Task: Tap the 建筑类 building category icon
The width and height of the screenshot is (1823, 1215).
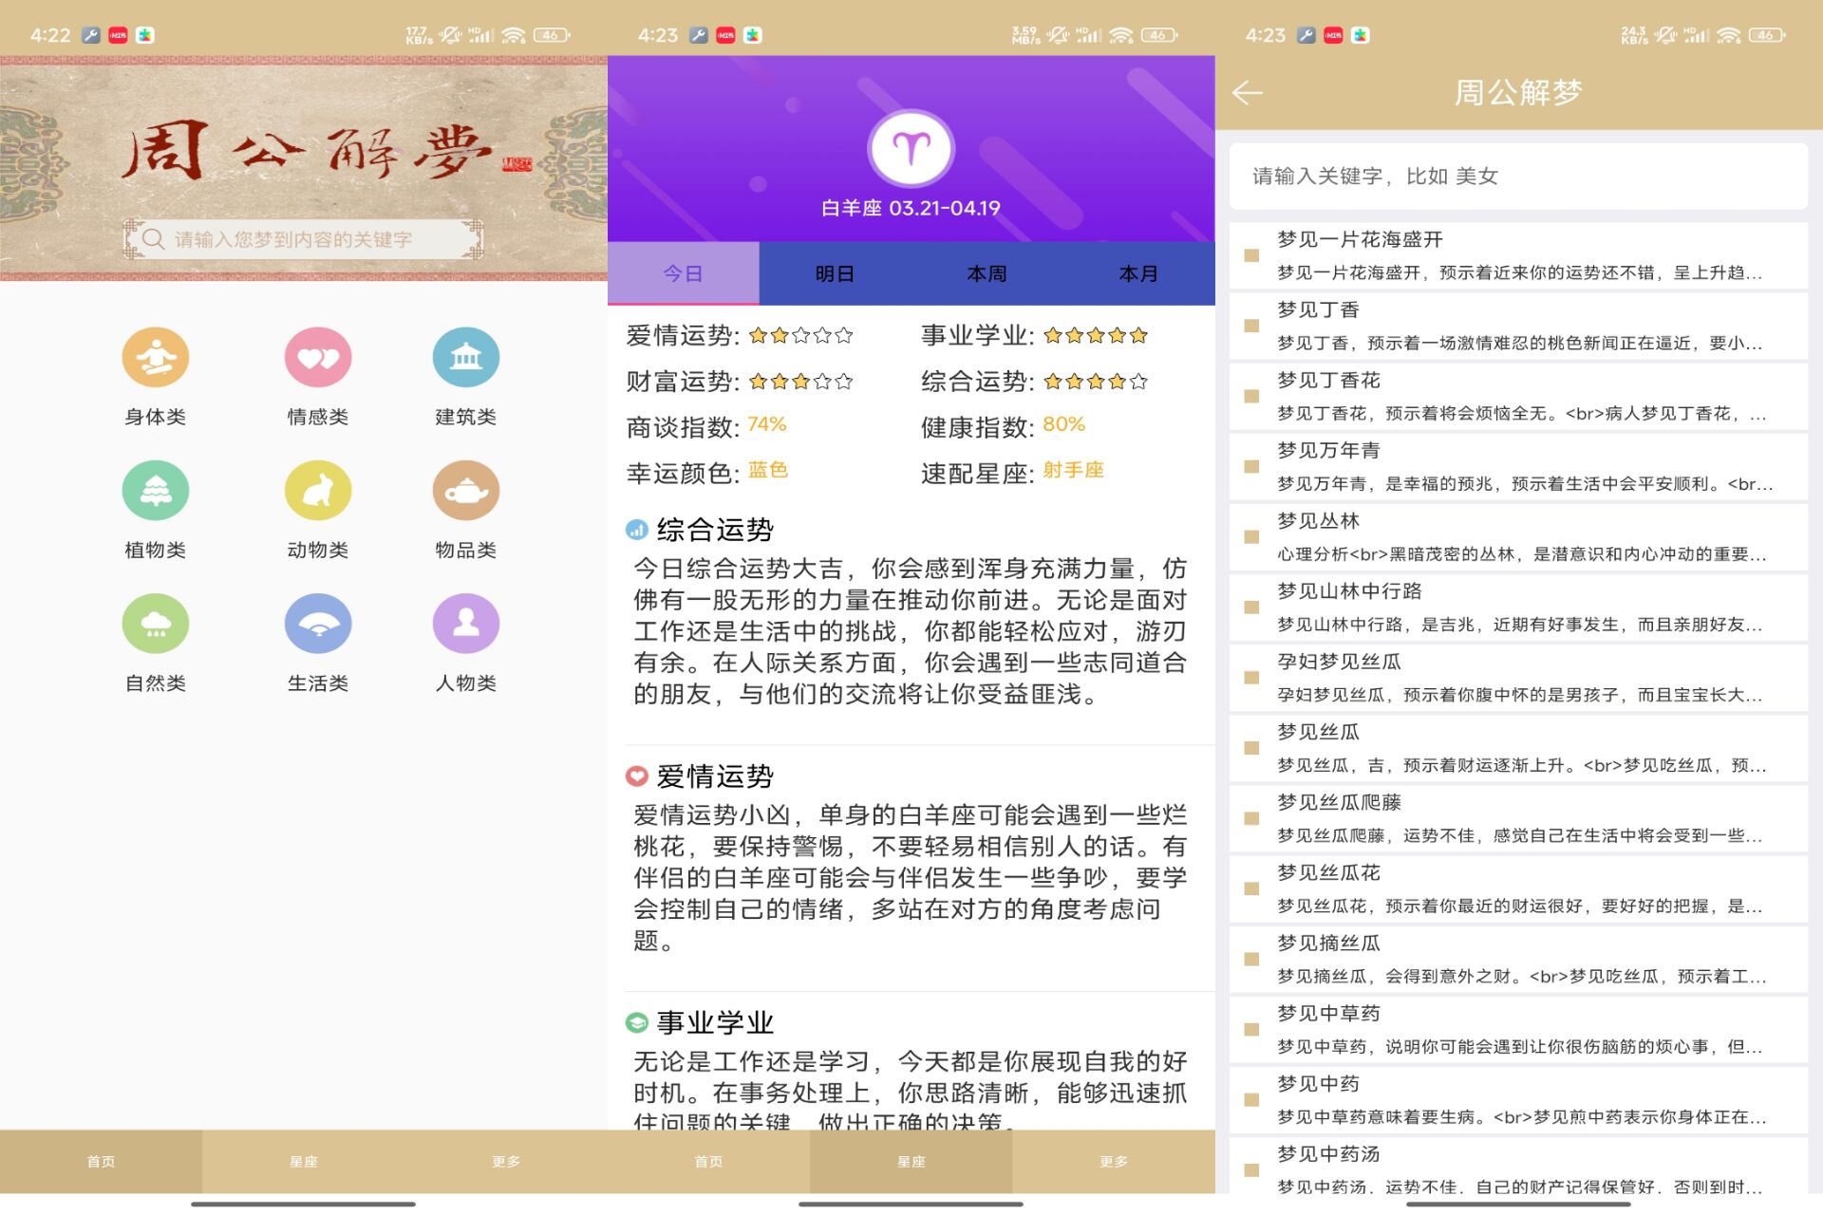Action: coord(464,357)
